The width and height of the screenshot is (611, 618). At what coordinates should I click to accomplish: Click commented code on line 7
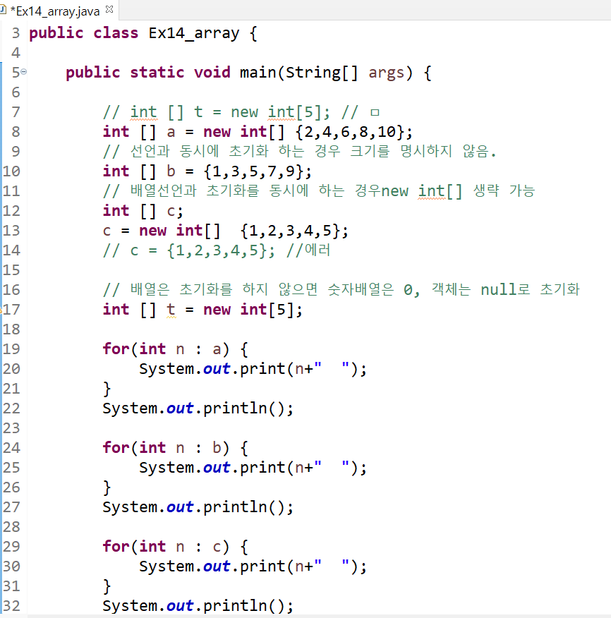(x=241, y=112)
